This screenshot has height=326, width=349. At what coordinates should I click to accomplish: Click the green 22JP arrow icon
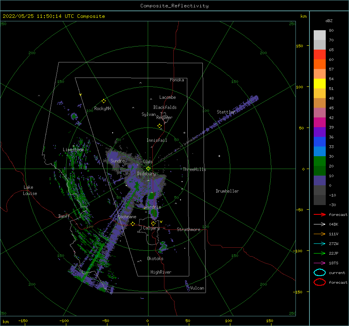[320, 253]
